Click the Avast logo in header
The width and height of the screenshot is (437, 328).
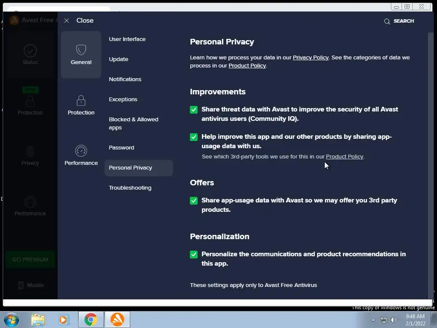click(14, 20)
